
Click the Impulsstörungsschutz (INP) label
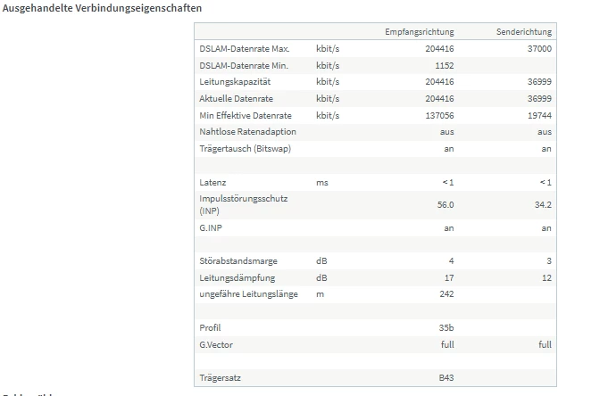pos(244,204)
